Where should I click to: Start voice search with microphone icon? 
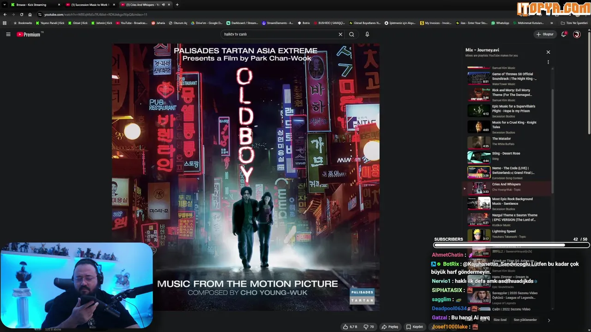367,34
